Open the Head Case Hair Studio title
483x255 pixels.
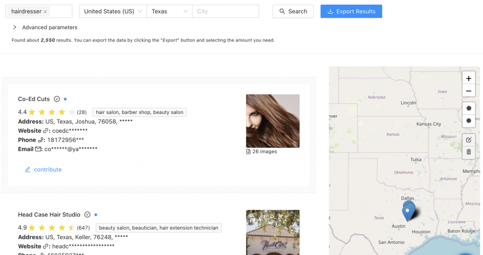(49, 215)
